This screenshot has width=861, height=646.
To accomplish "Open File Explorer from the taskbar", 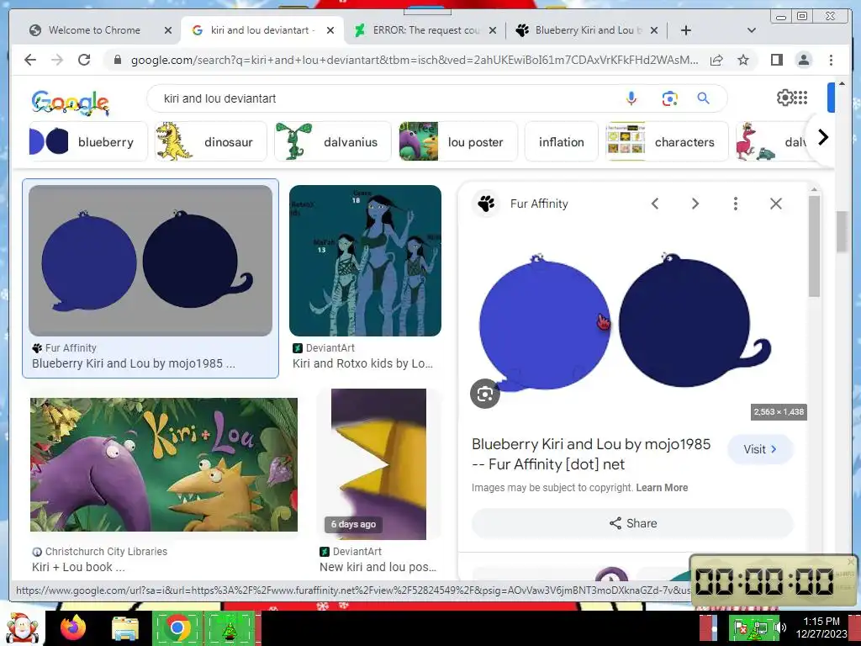I will click(125, 628).
